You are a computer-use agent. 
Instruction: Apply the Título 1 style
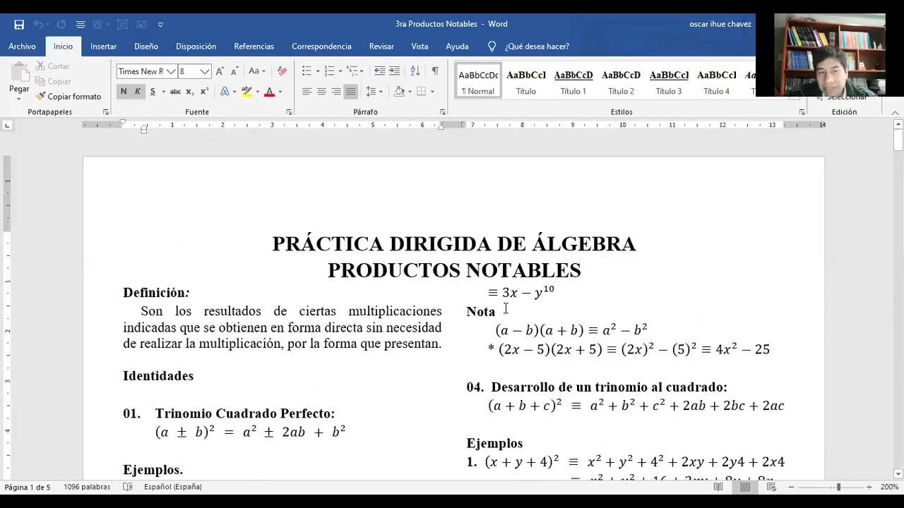pyautogui.click(x=573, y=82)
